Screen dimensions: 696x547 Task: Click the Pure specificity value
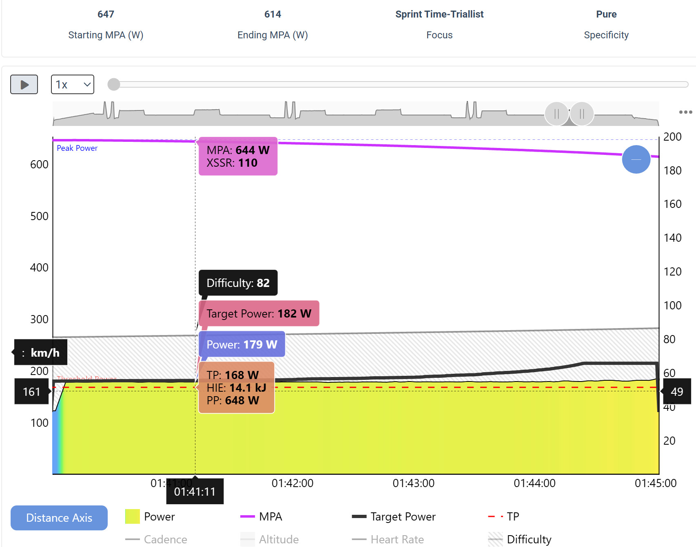(606, 14)
